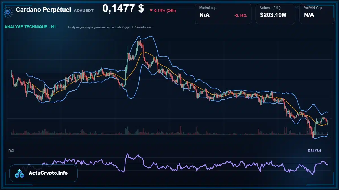
Task: Click the "0.14% (24h)" change text
Action: (x=165, y=11)
